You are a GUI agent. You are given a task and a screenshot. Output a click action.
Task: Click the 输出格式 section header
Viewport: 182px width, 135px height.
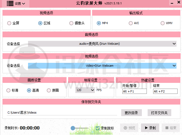136,13
